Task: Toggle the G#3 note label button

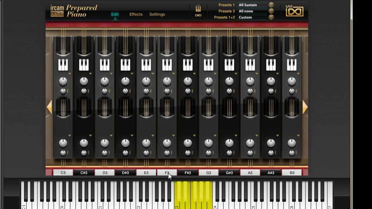Action: click(229, 173)
